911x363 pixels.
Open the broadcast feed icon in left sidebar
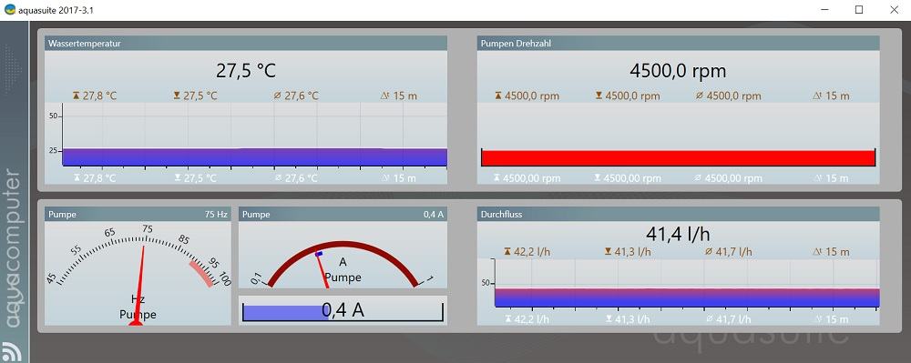(11, 351)
